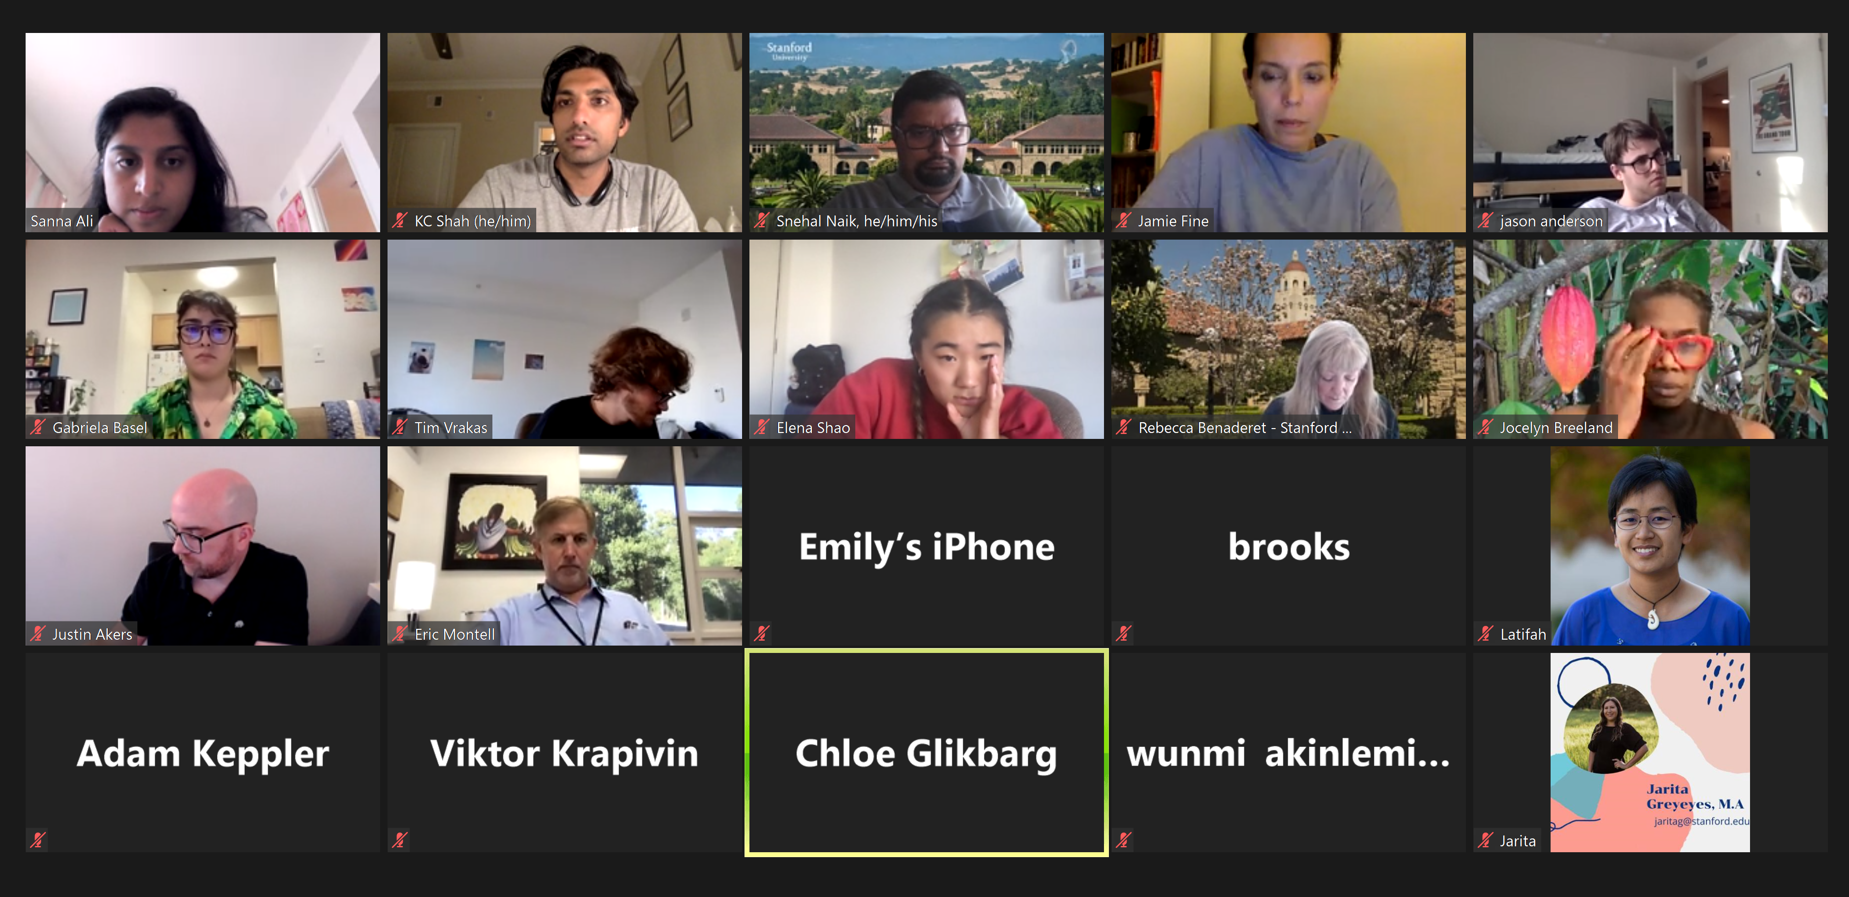Click the Jarita Greyeyes profile card image

[1650, 752]
